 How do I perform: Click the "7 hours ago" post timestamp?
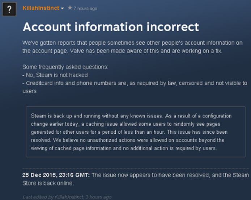click(85, 8)
